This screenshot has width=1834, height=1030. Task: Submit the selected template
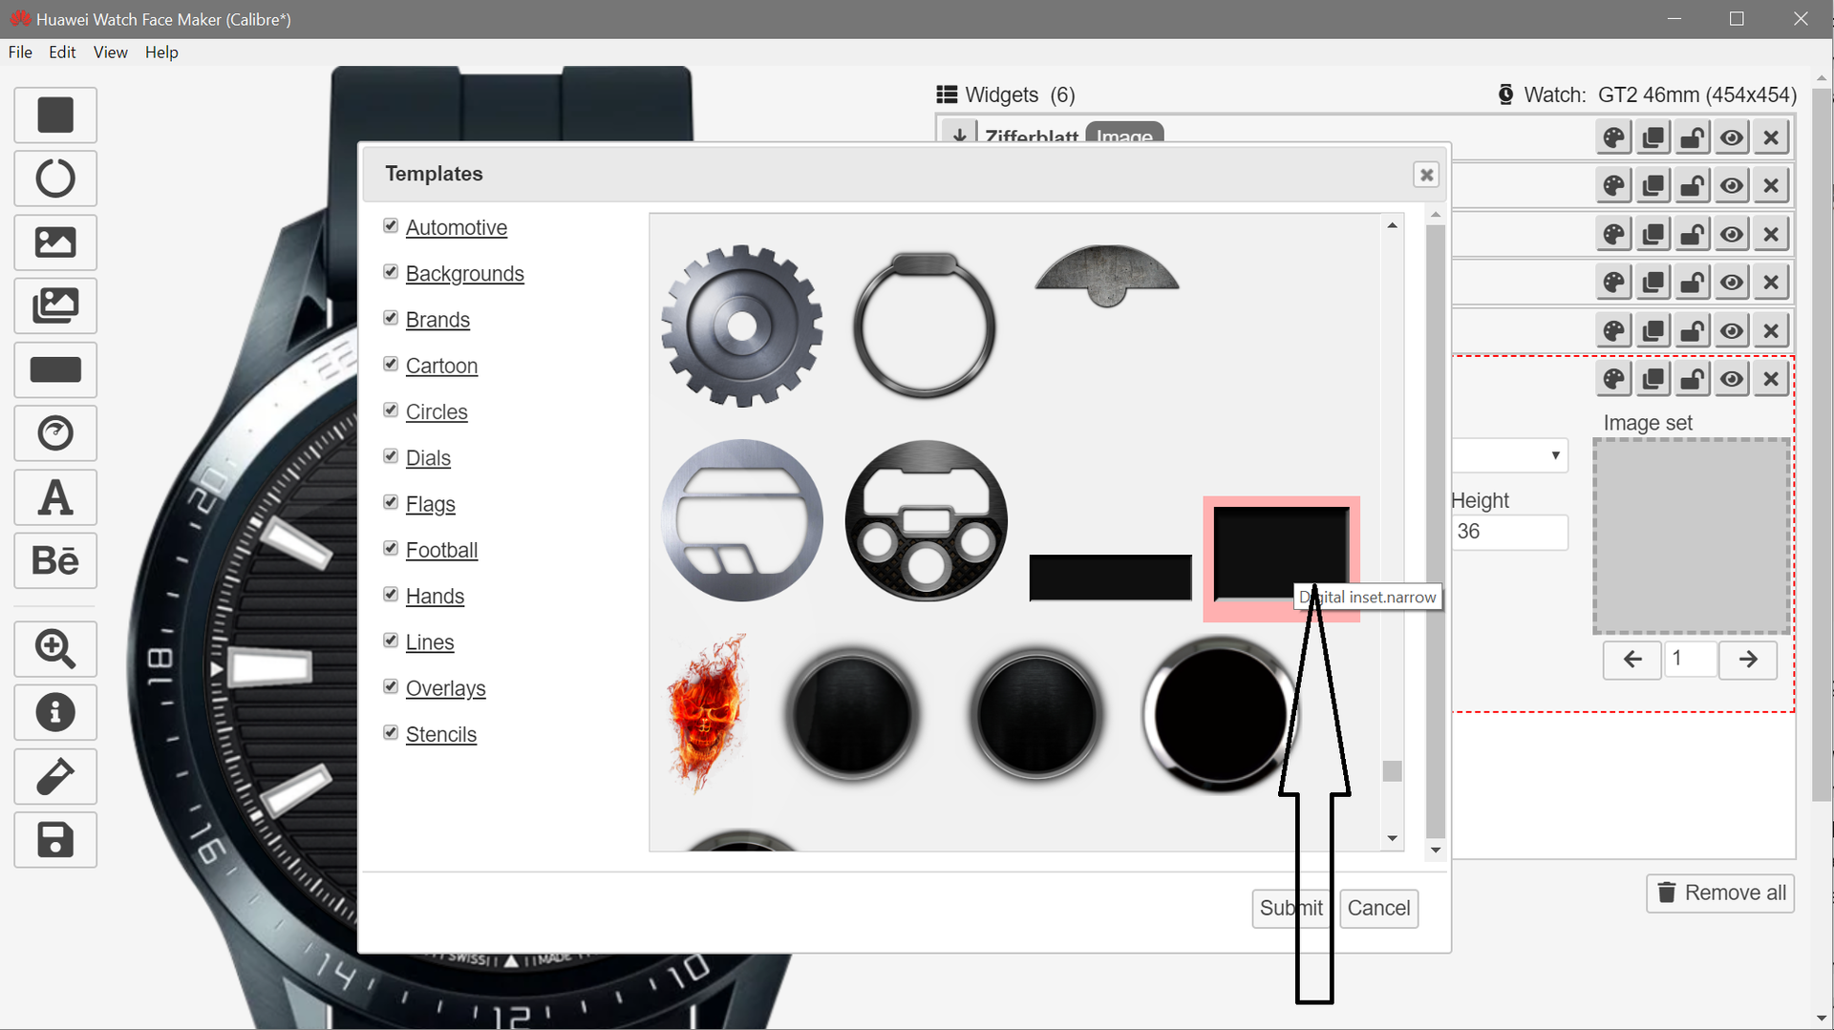(1291, 908)
